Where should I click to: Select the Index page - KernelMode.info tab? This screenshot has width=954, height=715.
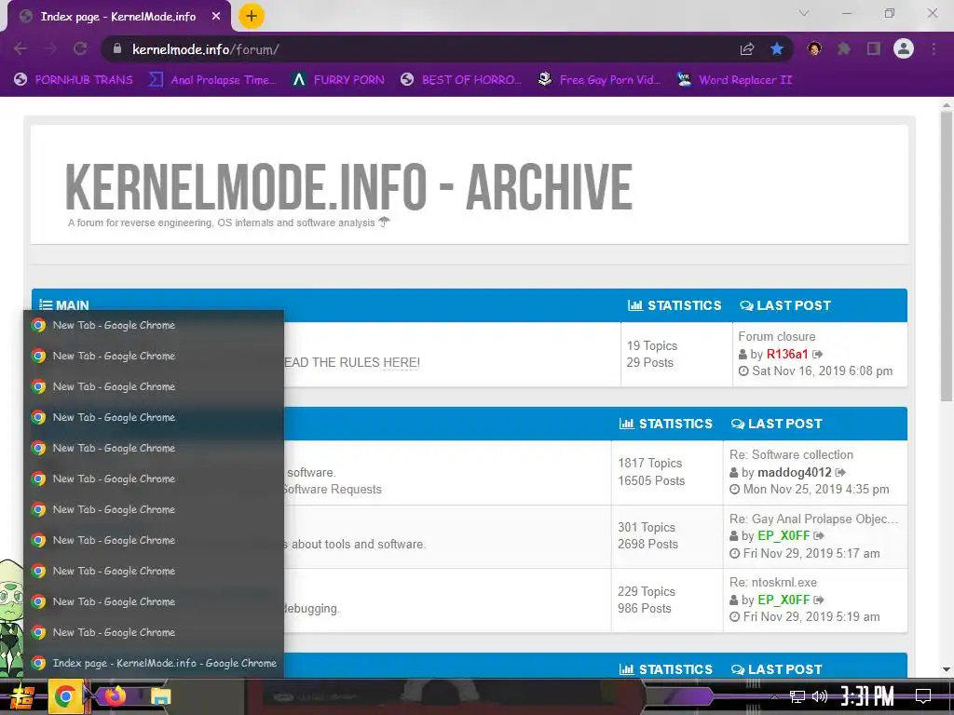click(x=118, y=17)
